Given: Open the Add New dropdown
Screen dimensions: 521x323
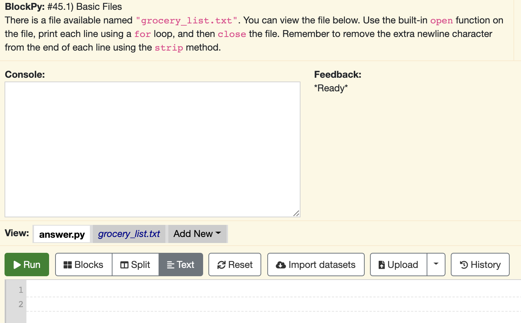Looking at the screenshot, I should (197, 234).
